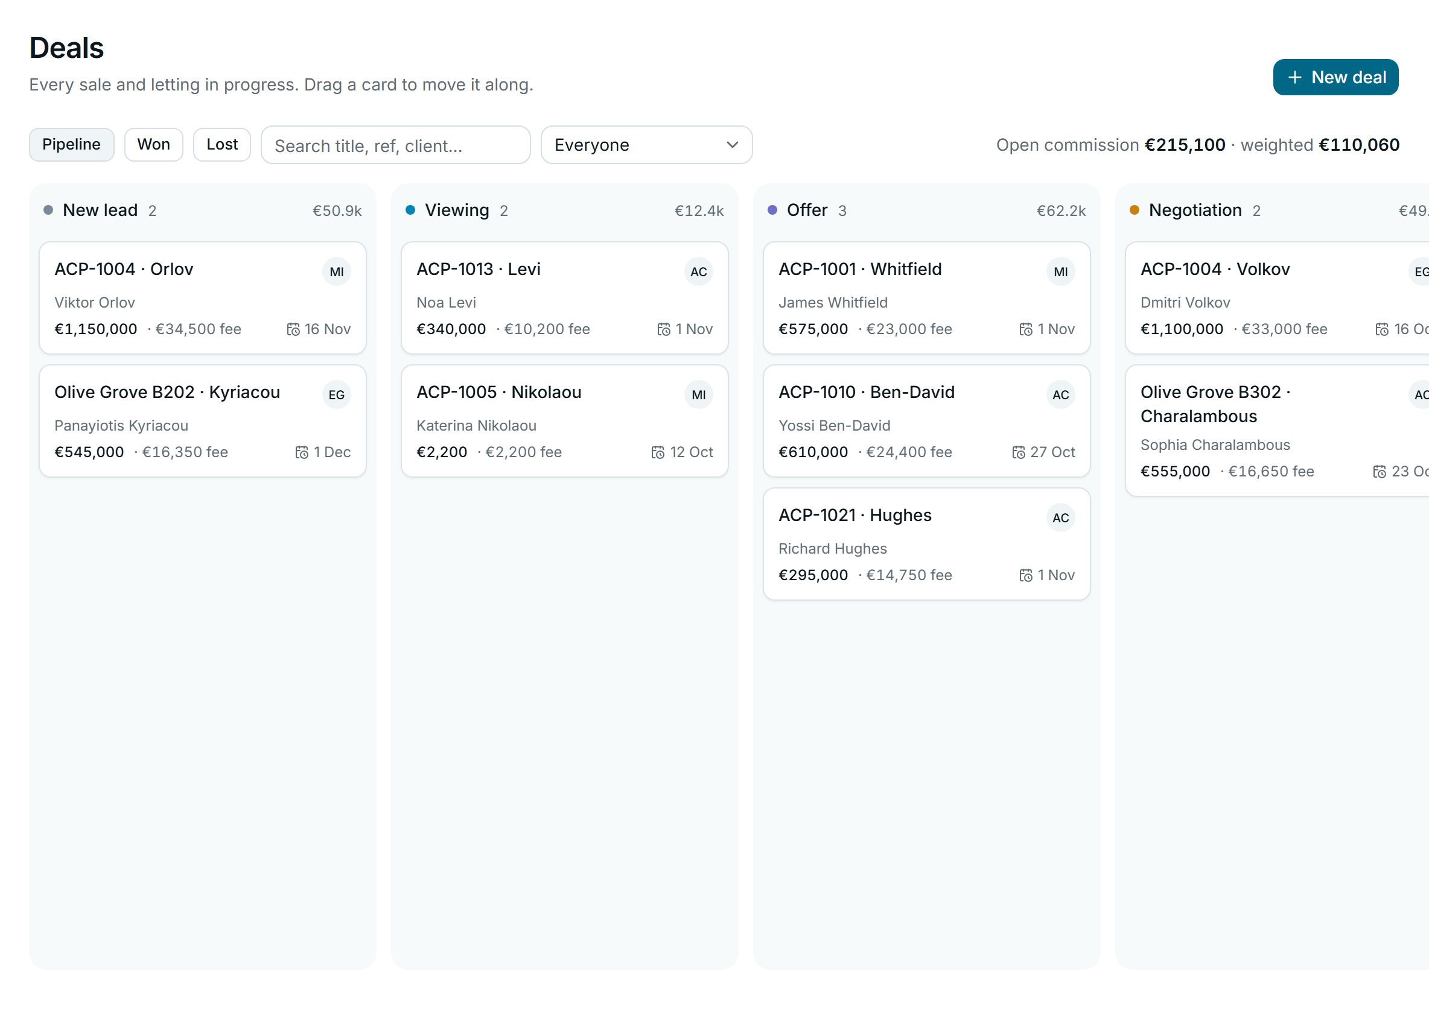Switch to the Won deals tab
The image size is (1429, 1018).
point(154,144)
